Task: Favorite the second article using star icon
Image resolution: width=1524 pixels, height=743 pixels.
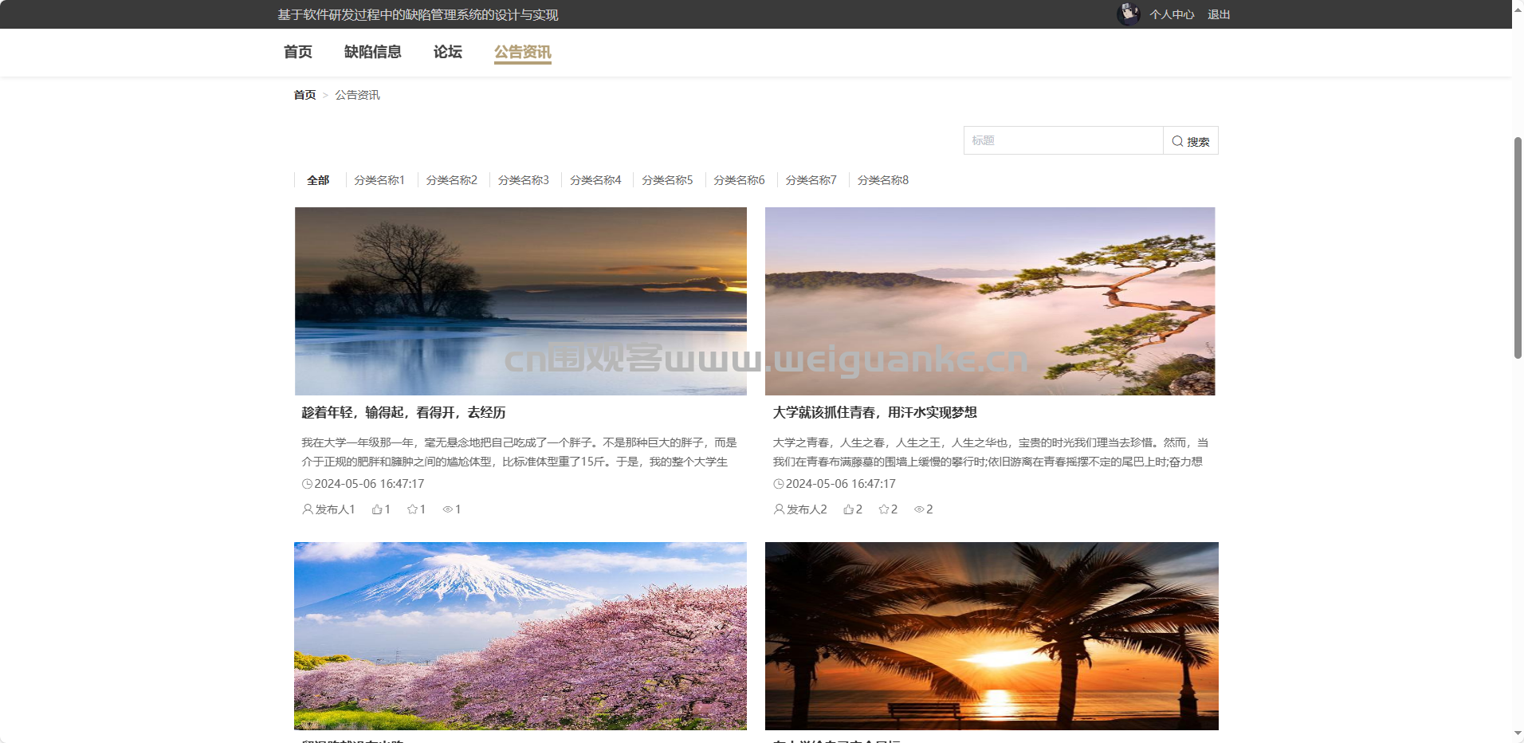Action: point(884,509)
